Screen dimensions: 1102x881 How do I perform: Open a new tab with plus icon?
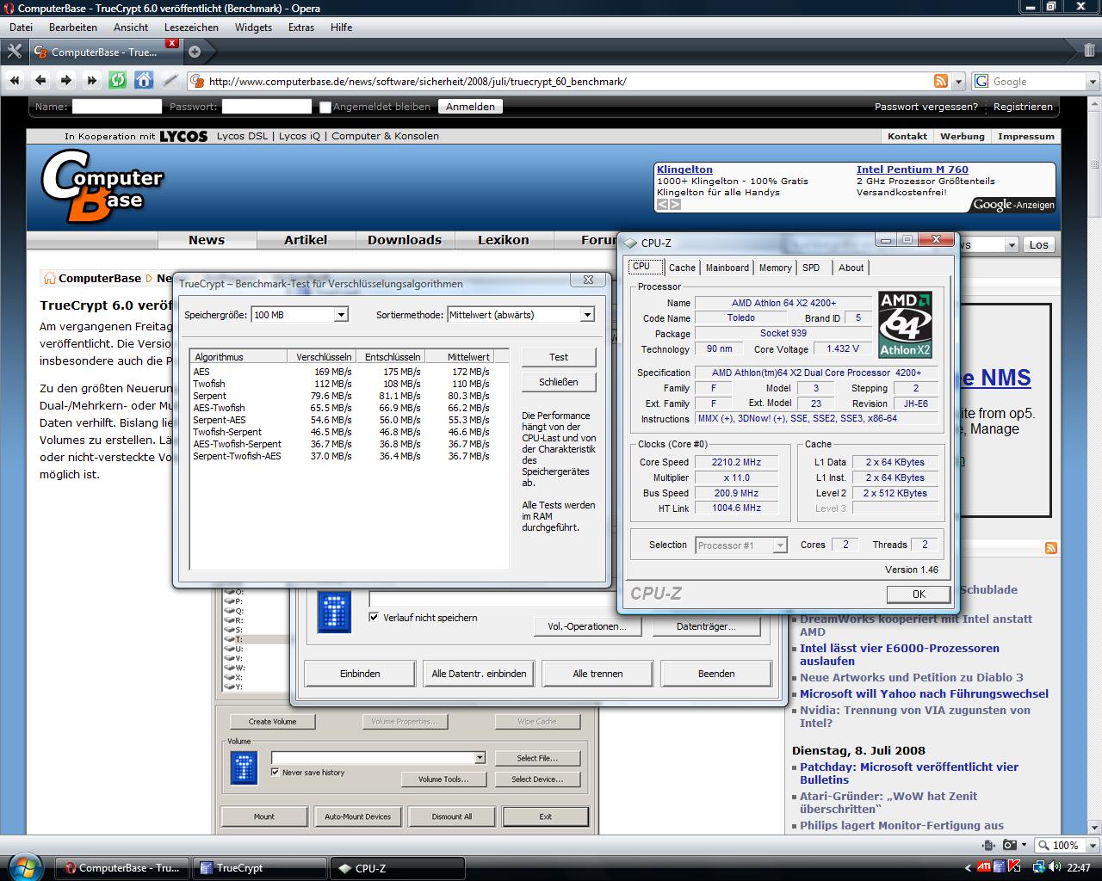coord(195,52)
